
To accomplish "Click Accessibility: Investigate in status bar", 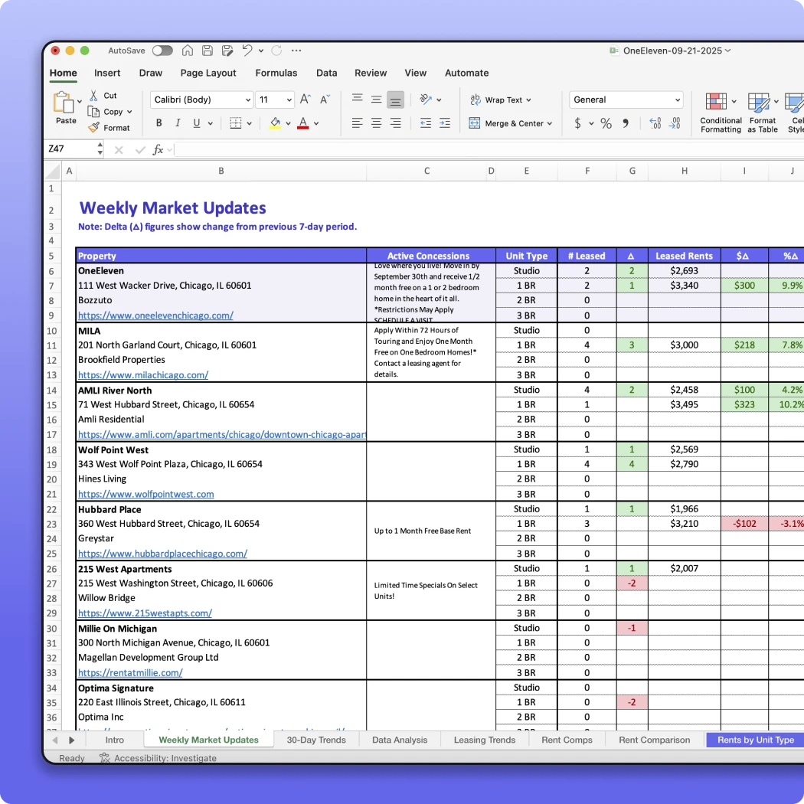I will pos(159,758).
